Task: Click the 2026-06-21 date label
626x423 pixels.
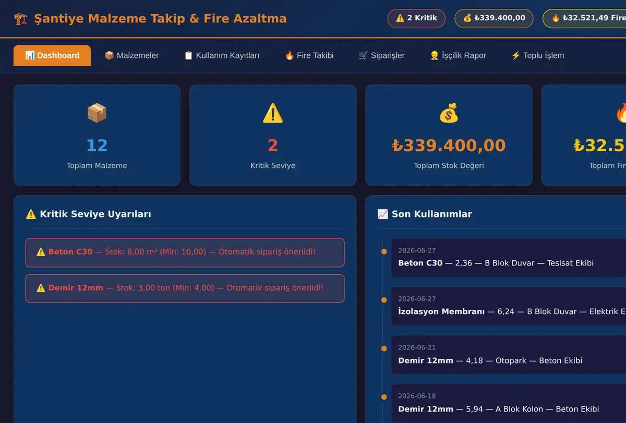Action: [417, 347]
